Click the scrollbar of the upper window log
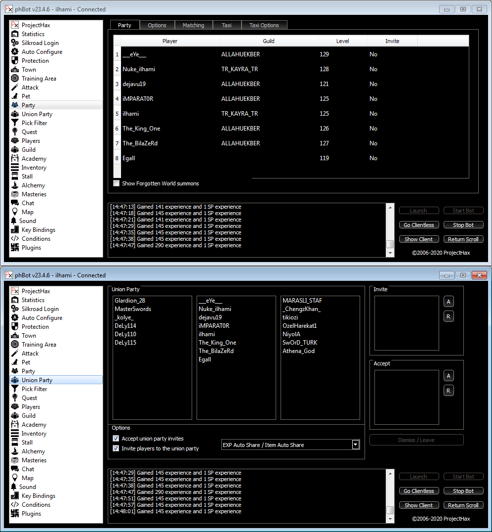The image size is (492, 532). 390,230
